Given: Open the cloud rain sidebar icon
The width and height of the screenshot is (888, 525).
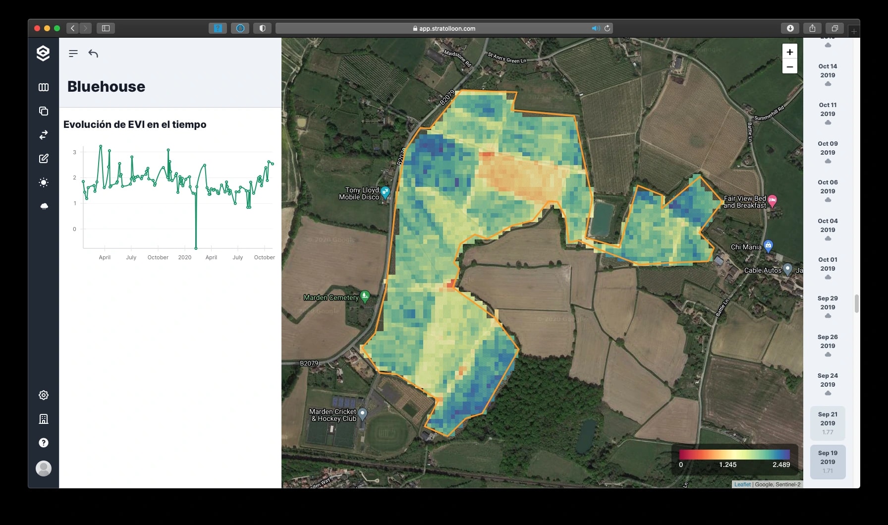Looking at the screenshot, I should click(44, 206).
